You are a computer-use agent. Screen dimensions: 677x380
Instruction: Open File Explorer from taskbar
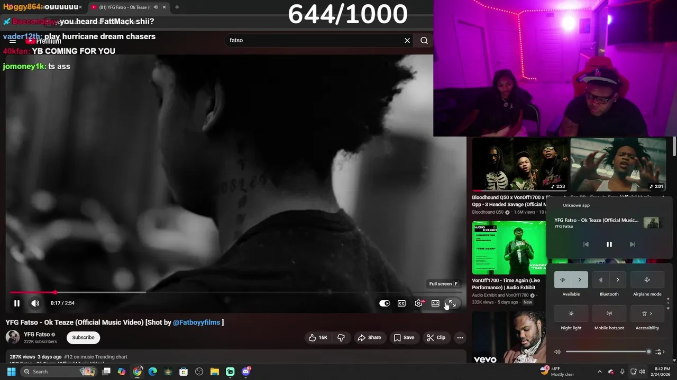pos(215,372)
